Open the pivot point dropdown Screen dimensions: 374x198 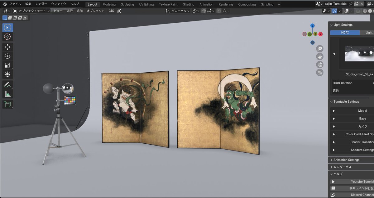[x=196, y=11]
